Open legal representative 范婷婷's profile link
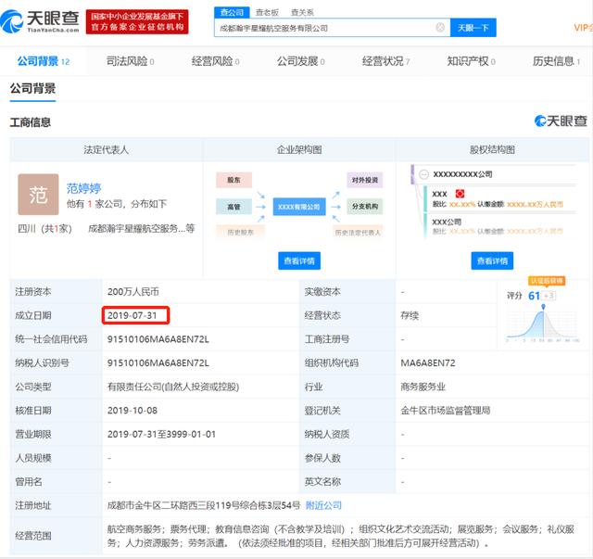 [83, 188]
